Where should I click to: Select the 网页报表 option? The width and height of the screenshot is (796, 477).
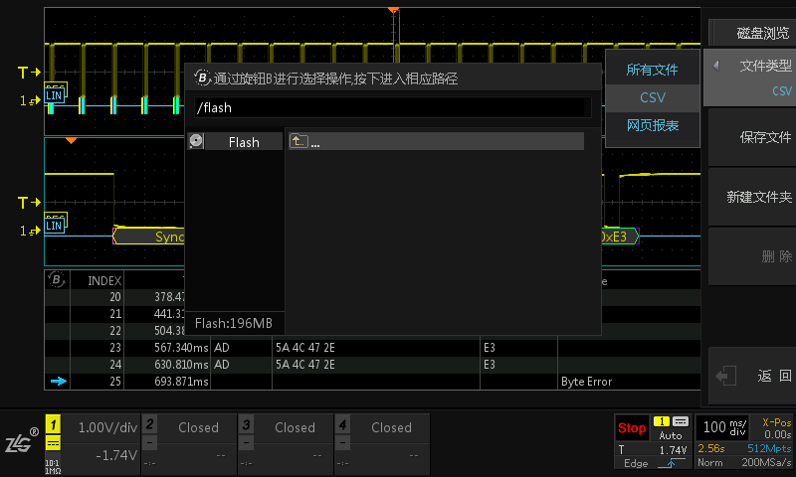(652, 125)
